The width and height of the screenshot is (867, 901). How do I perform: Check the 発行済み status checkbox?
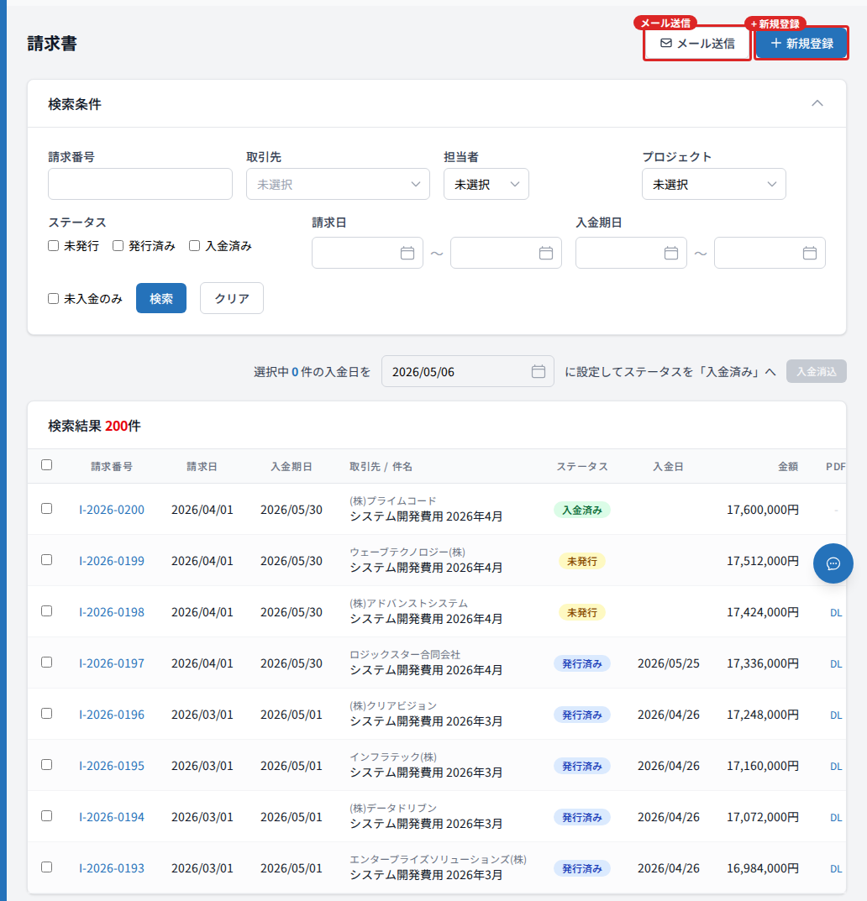click(118, 246)
